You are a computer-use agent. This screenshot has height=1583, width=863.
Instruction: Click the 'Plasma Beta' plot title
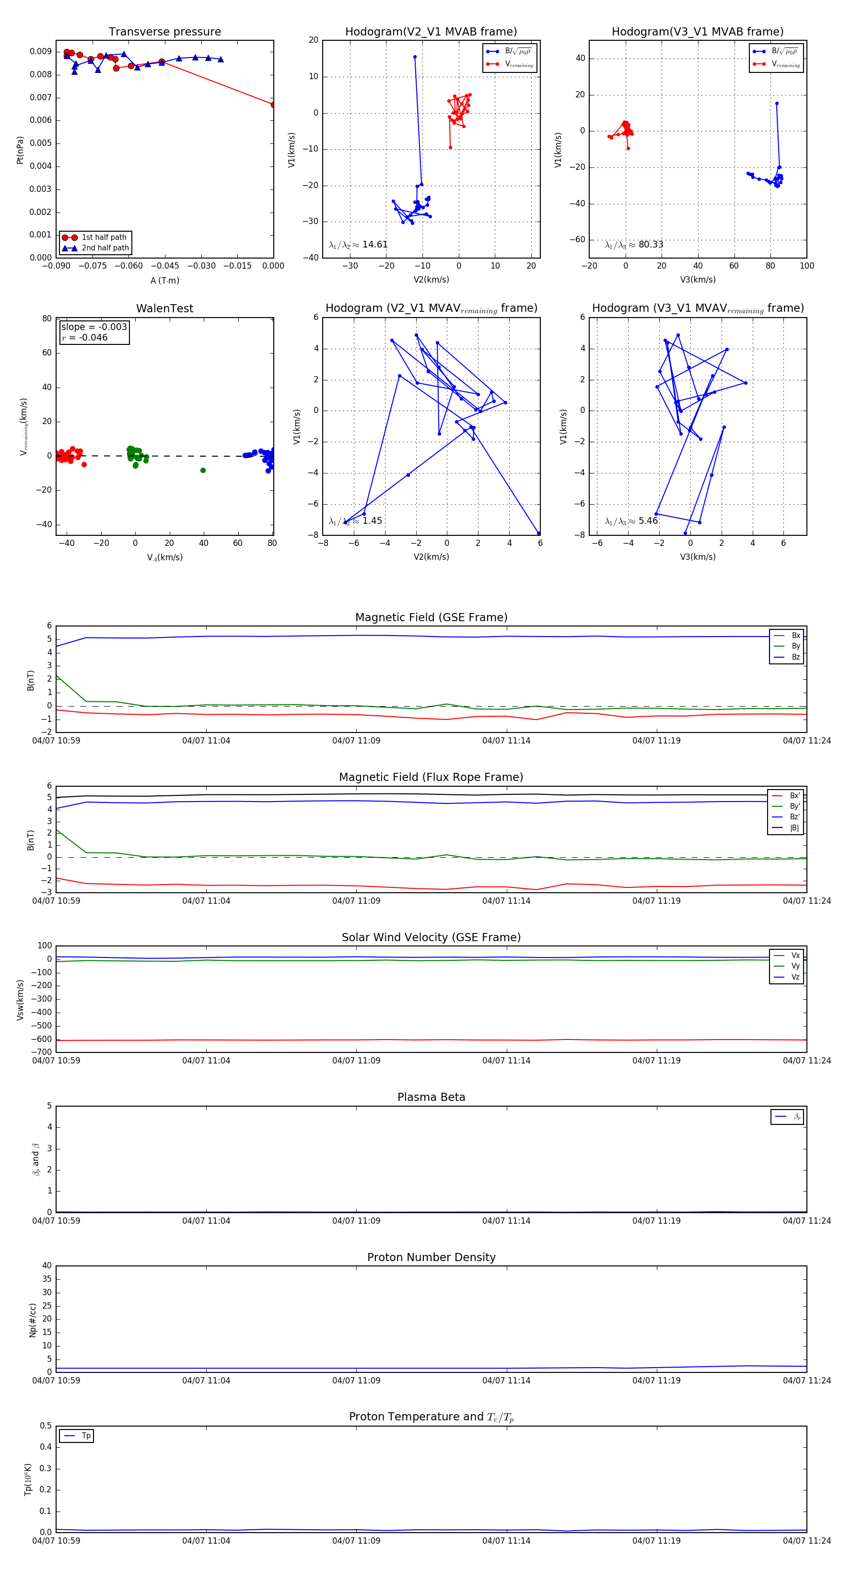(x=431, y=1098)
